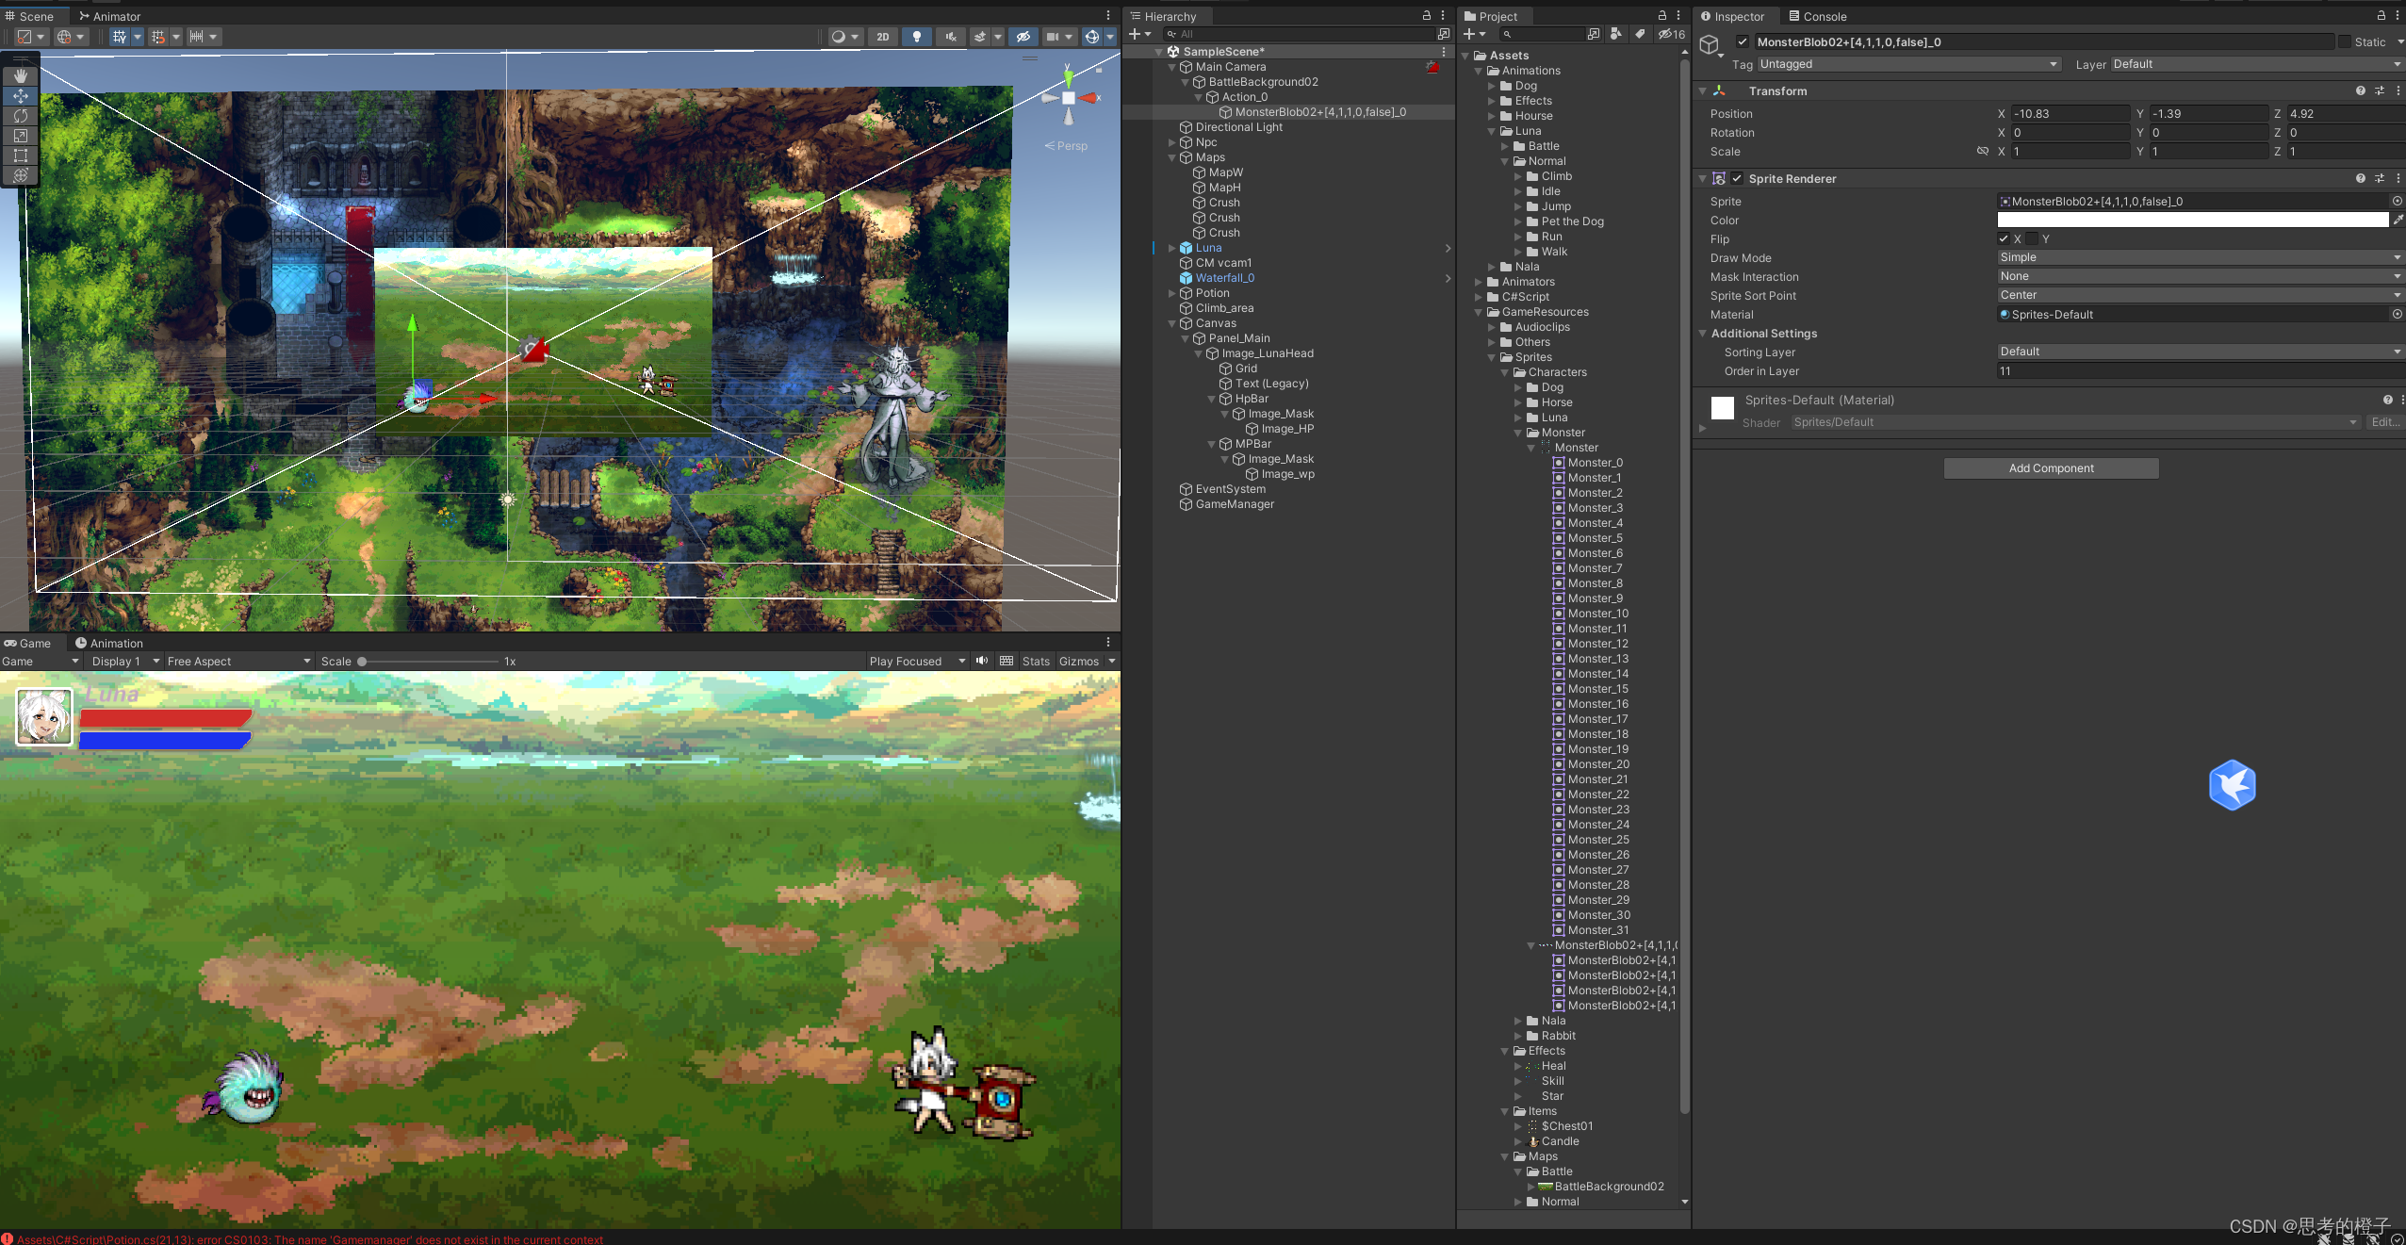This screenshot has height=1245, width=2406.
Task: Click the Stats button in Game view
Action: [1035, 662]
